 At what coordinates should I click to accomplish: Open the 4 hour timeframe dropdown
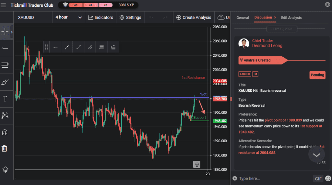pyautogui.click(x=68, y=17)
